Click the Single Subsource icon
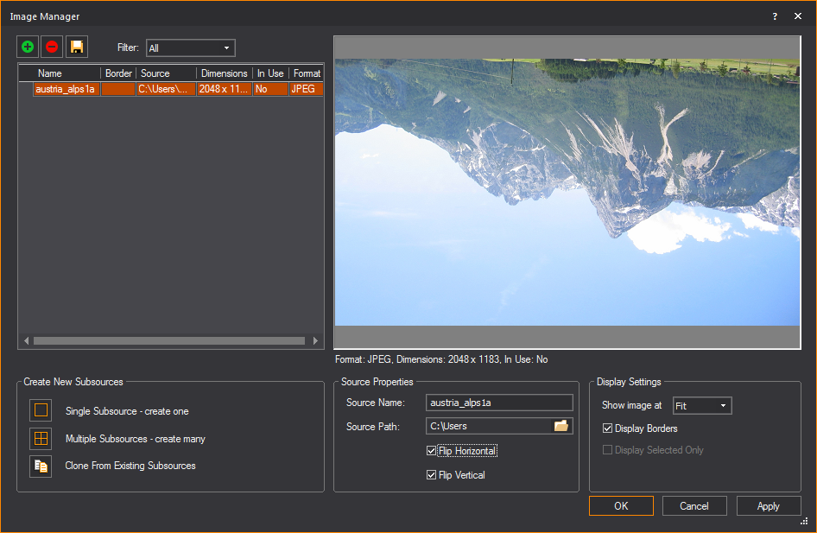817x533 pixels. click(x=41, y=410)
